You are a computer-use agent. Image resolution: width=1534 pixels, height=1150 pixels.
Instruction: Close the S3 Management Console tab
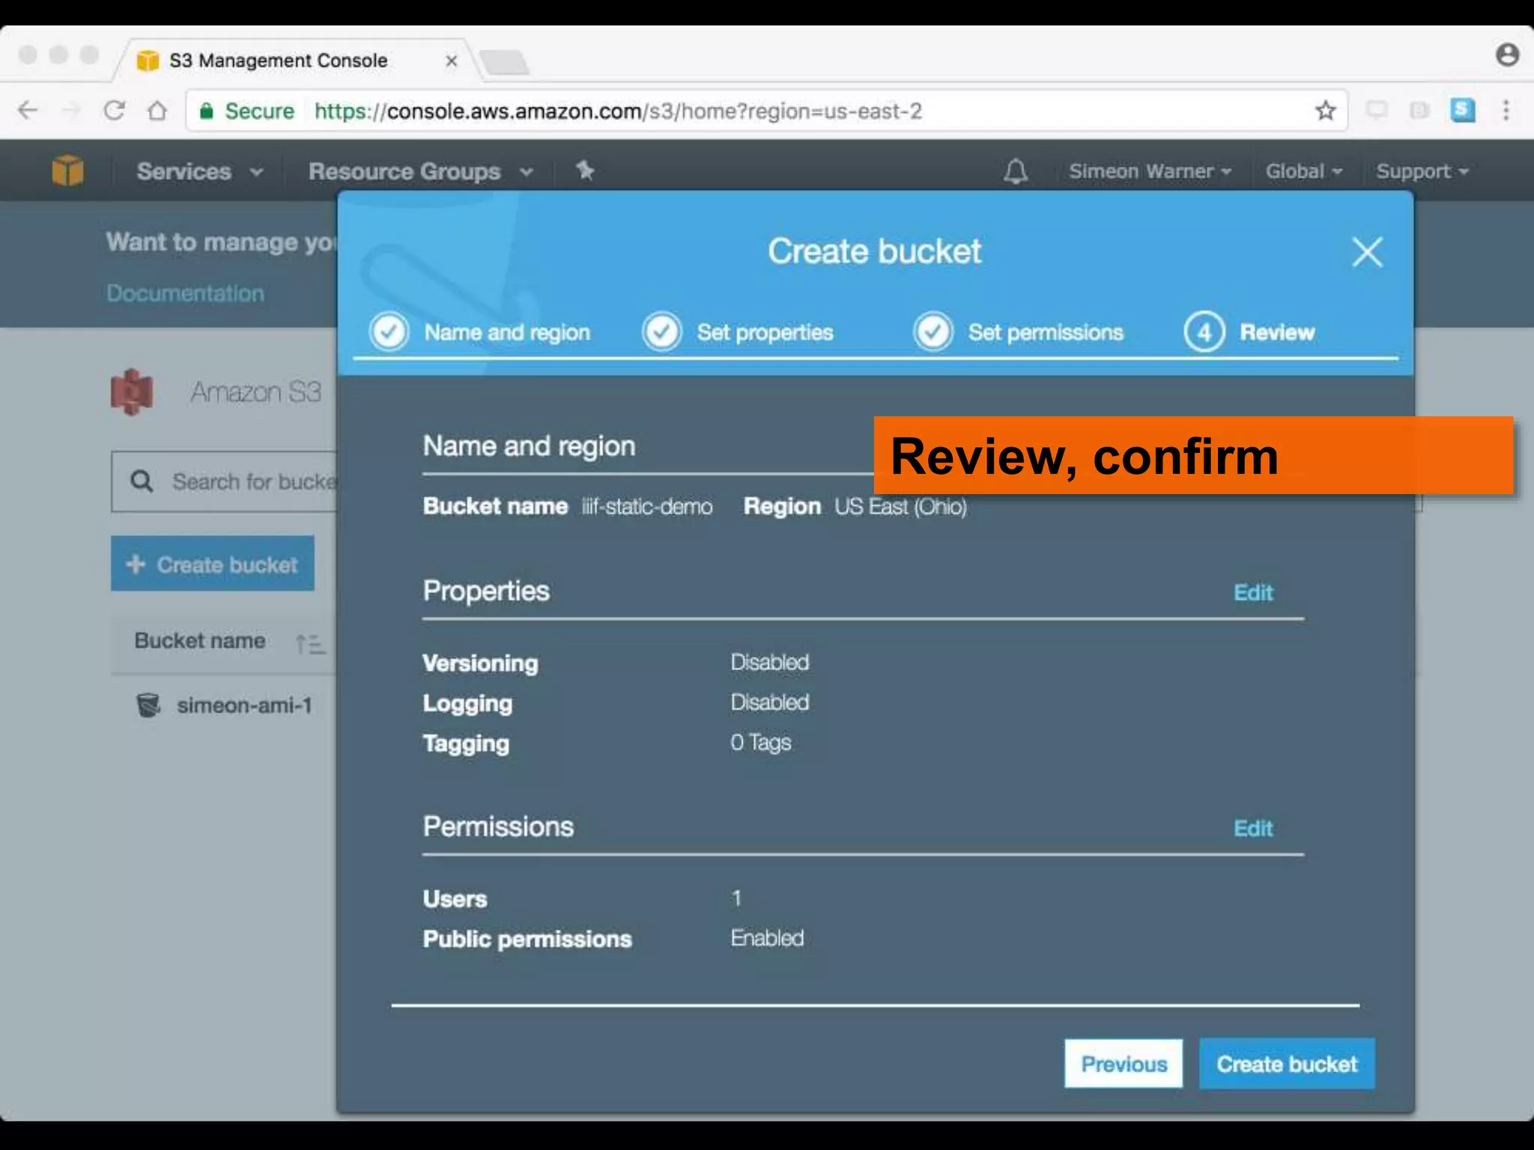tap(451, 61)
